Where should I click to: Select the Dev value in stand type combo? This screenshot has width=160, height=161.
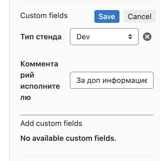(83, 37)
